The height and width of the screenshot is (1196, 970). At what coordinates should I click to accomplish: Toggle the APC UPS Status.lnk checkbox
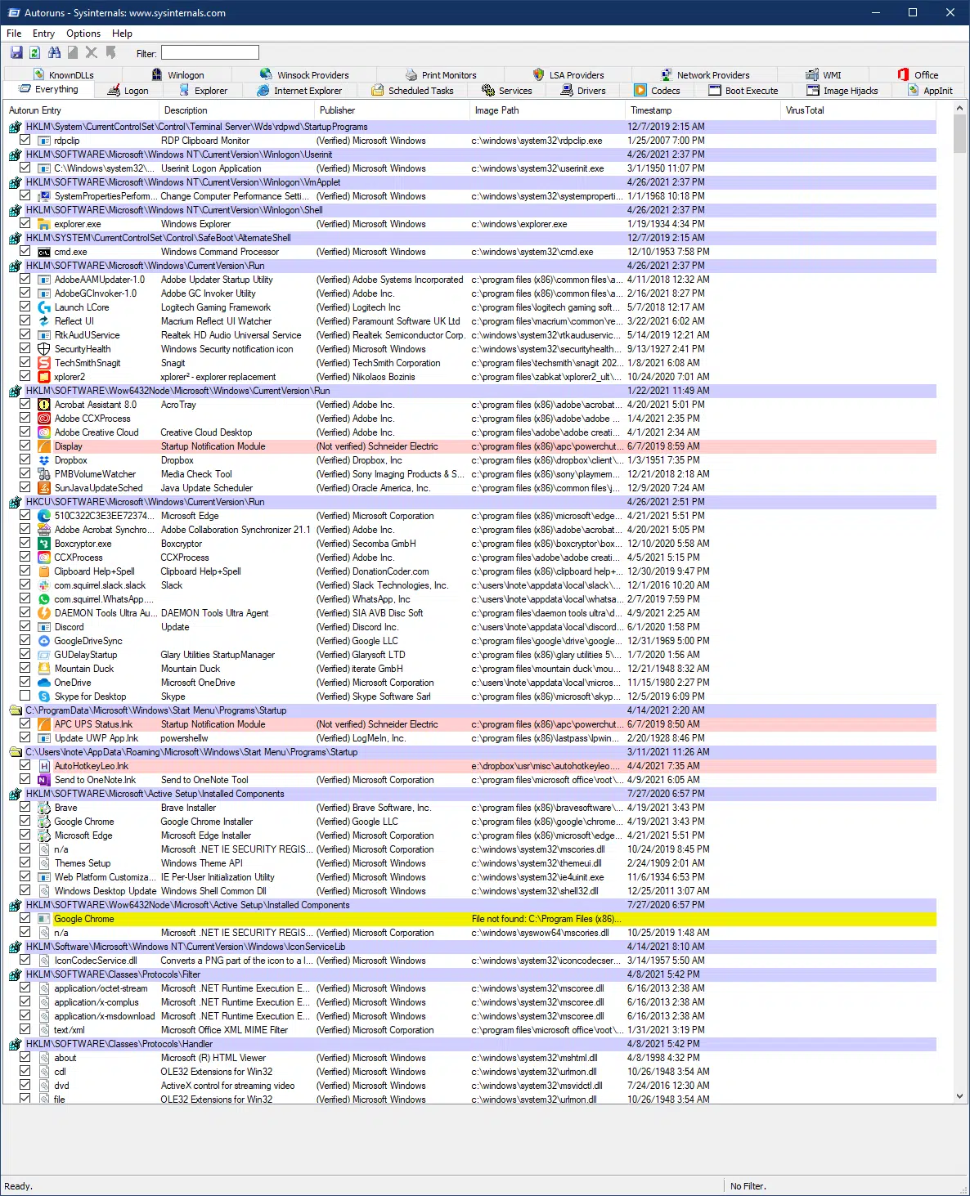pyautogui.click(x=25, y=724)
